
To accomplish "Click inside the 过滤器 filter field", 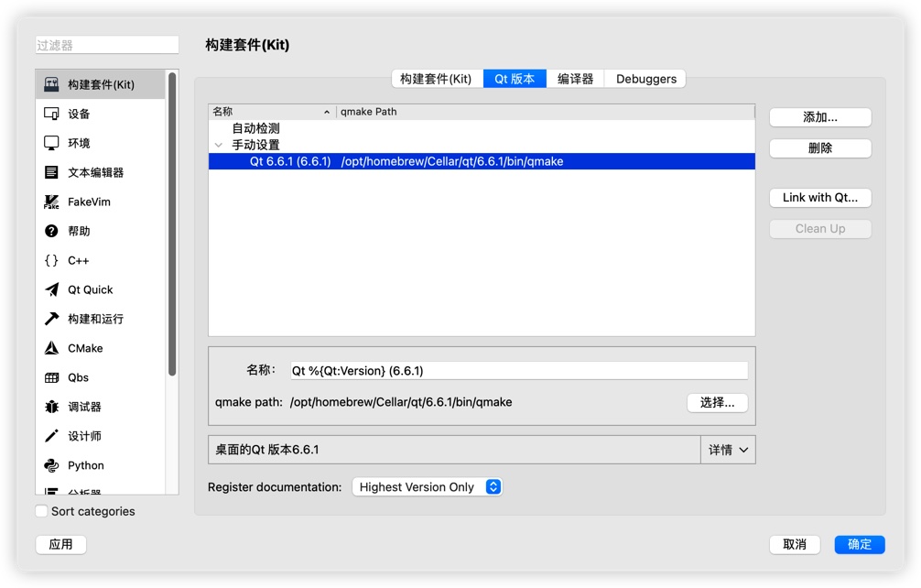I will [105, 43].
